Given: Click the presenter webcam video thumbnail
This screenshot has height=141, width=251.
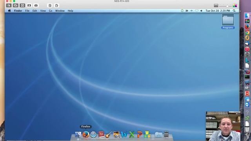Looking at the screenshot, I should point(223,126).
